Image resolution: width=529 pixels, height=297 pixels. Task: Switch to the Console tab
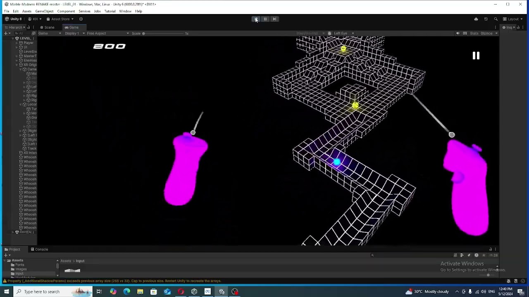tap(39, 249)
